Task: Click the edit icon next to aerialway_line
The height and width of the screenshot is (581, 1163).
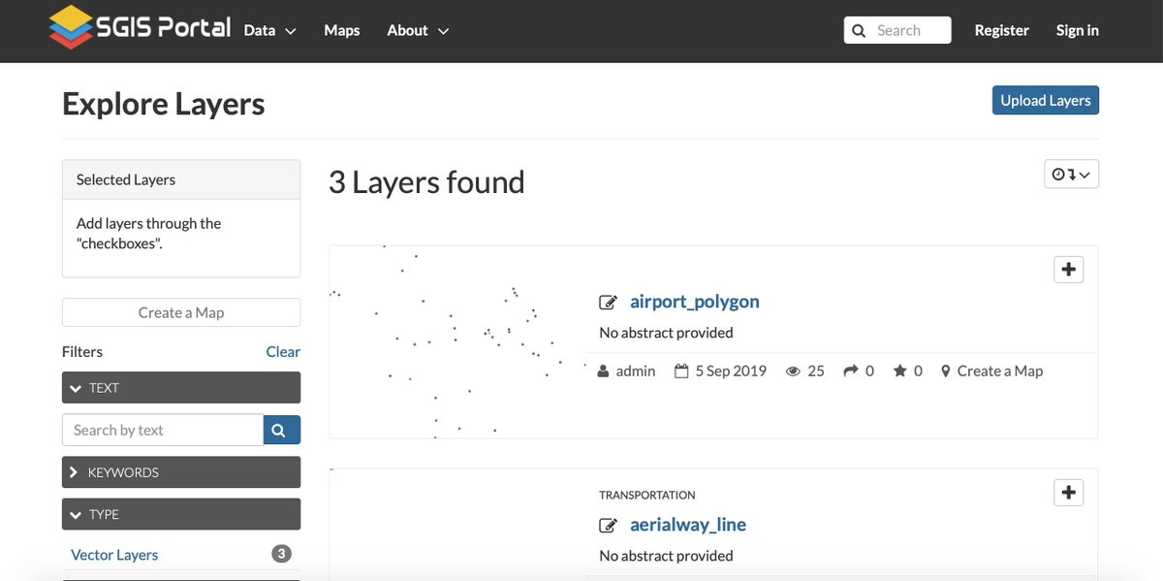Action: click(608, 526)
